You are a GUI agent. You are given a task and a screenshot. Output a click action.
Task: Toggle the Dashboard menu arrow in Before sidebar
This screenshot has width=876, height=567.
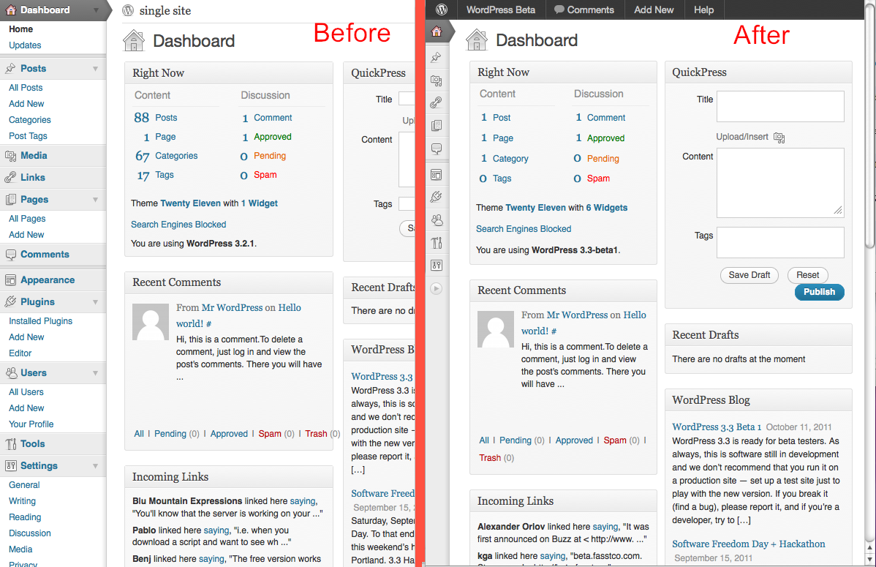(x=96, y=10)
